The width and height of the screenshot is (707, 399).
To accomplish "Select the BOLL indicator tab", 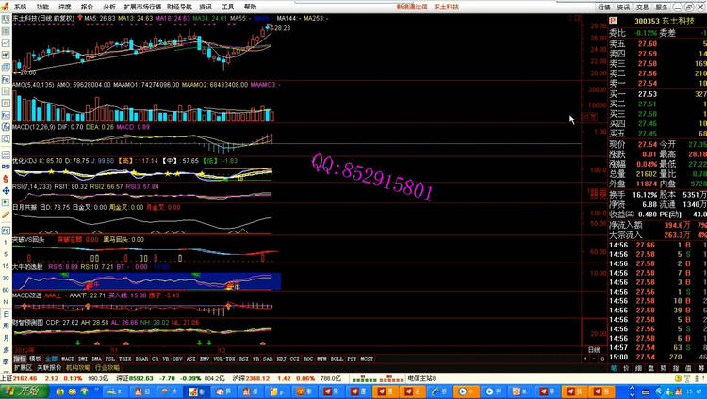I will pos(334,359).
